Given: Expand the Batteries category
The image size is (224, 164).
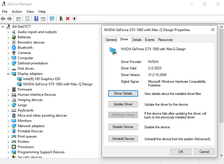Looking at the screenshot, I should 8,37.
